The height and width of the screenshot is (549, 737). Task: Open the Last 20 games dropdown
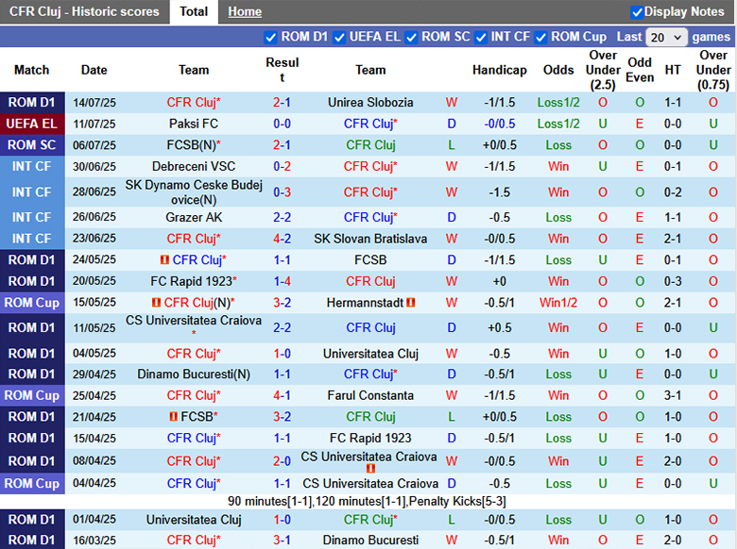click(666, 37)
